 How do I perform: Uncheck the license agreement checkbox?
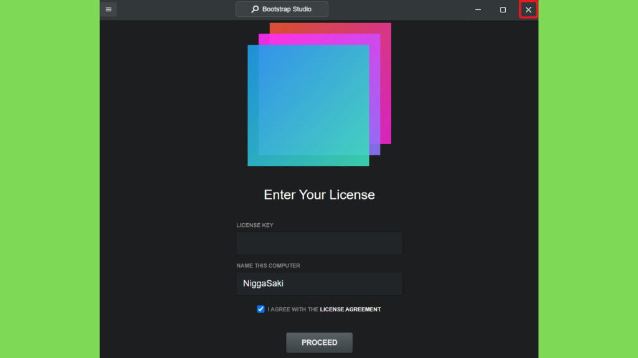pyautogui.click(x=261, y=310)
